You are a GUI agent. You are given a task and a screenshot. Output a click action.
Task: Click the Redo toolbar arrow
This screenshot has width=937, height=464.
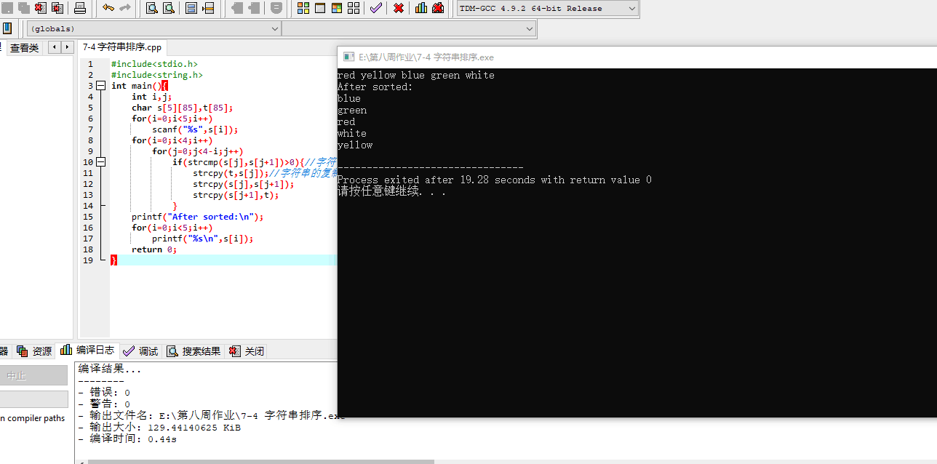[125, 8]
